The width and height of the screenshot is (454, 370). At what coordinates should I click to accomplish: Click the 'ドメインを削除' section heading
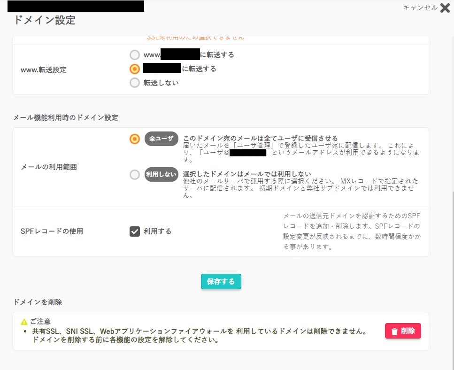(x=38, y=302)
